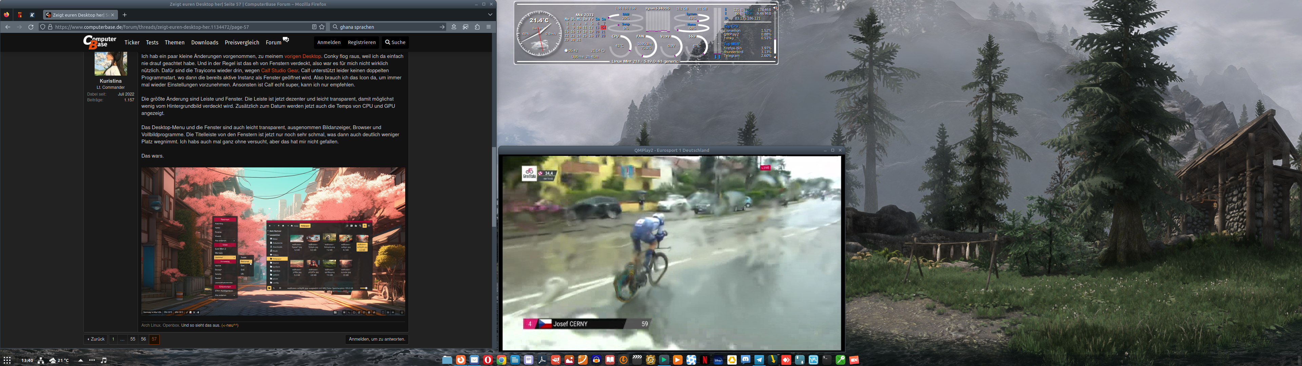
Task: Expand the page navigation stepper field
Action: (123, 339)
